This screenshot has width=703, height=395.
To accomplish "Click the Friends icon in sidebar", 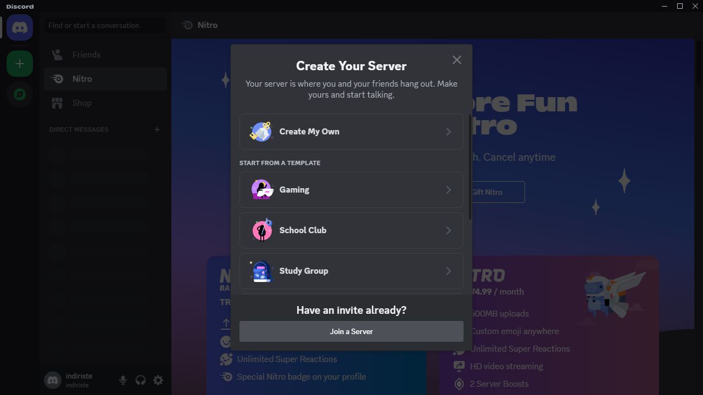I will 57,55.
